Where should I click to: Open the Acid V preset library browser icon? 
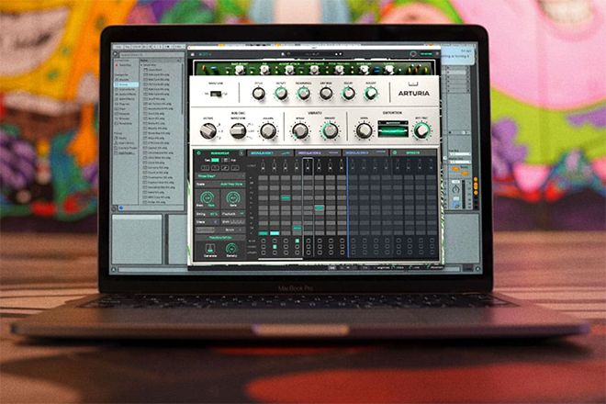pos(284,54)
